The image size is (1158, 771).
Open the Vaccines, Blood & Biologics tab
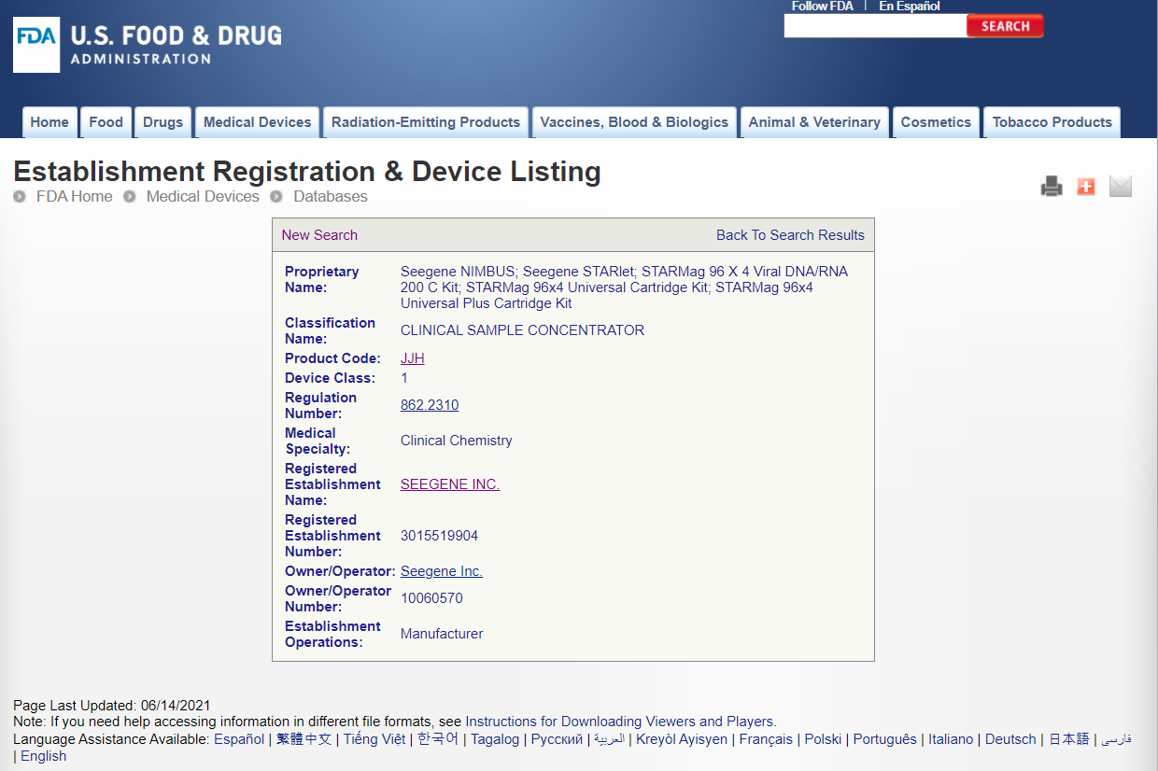tap(634, 122)
